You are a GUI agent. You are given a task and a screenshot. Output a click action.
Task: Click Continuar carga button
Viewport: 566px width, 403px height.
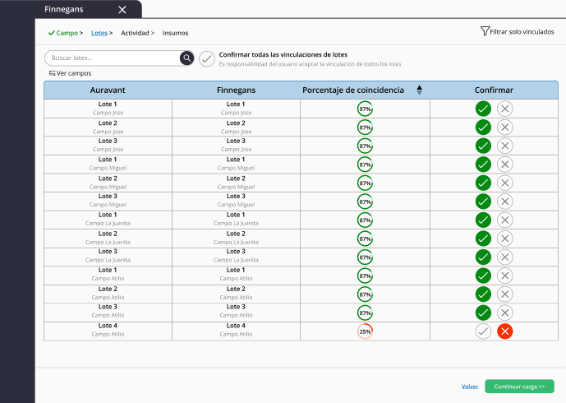point(519,387)
